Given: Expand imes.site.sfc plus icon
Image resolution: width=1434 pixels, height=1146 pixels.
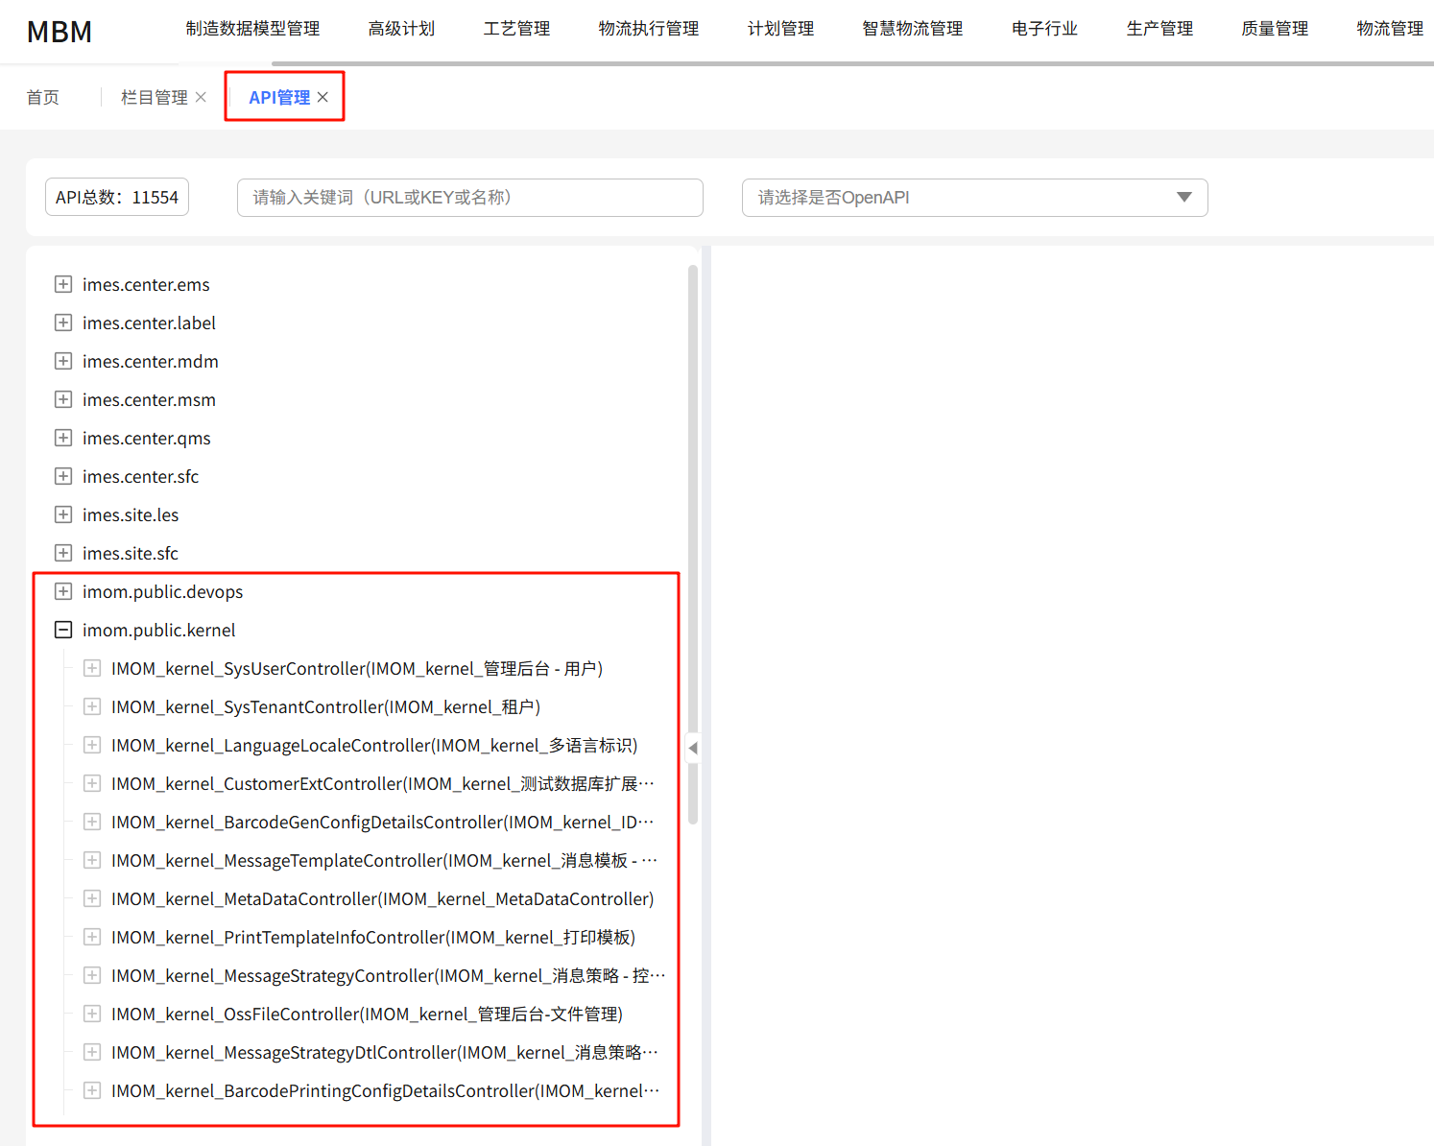Looking at the screenshot, I should click(63, 553).
